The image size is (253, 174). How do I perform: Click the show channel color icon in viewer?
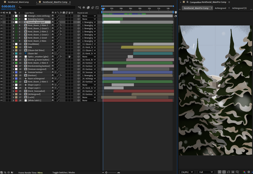(244, 172)
